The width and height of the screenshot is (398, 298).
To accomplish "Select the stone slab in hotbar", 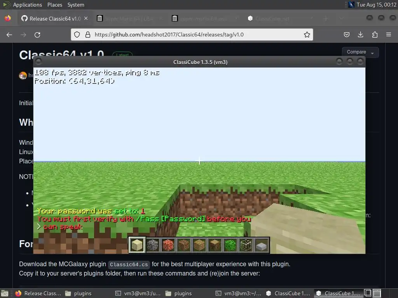I will (x=262, y=245).
